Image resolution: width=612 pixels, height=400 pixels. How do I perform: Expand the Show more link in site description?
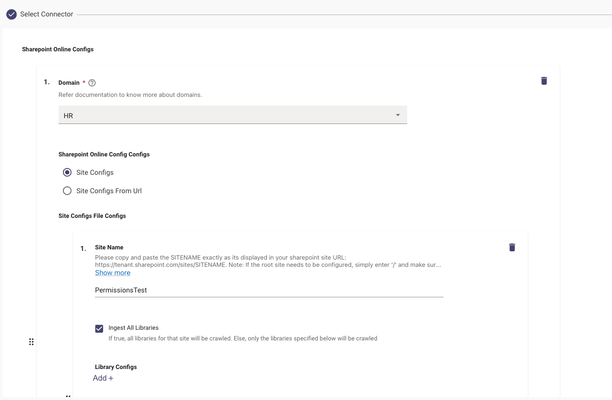(x=113, y=273)
